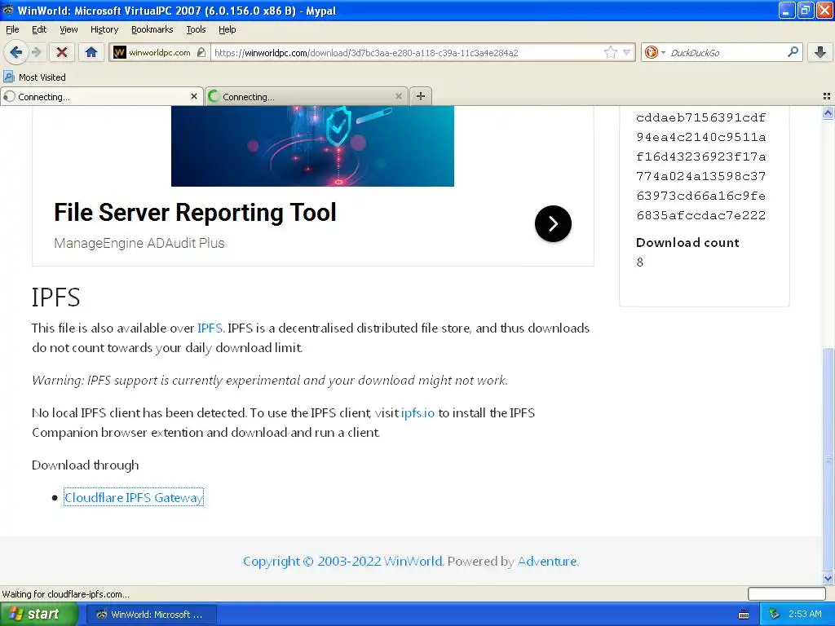Screen dimensions: 835x626
Task: Visit the ipfs.io link
Action: (x=417, y=412)
